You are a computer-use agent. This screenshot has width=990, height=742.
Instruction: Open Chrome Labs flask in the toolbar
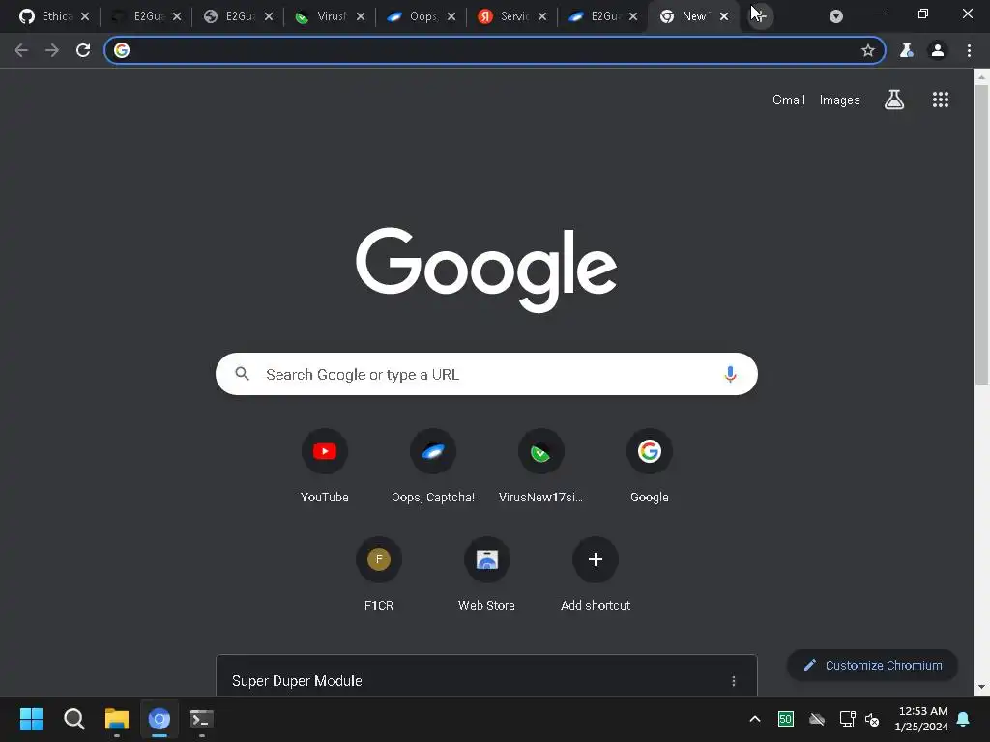[906, 50]
